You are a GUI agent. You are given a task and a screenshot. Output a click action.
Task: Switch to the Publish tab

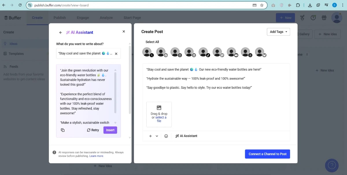point(60,18)
